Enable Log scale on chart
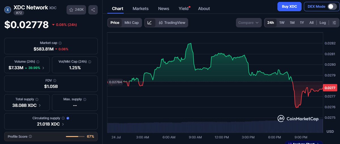 [x=322, y=23]
